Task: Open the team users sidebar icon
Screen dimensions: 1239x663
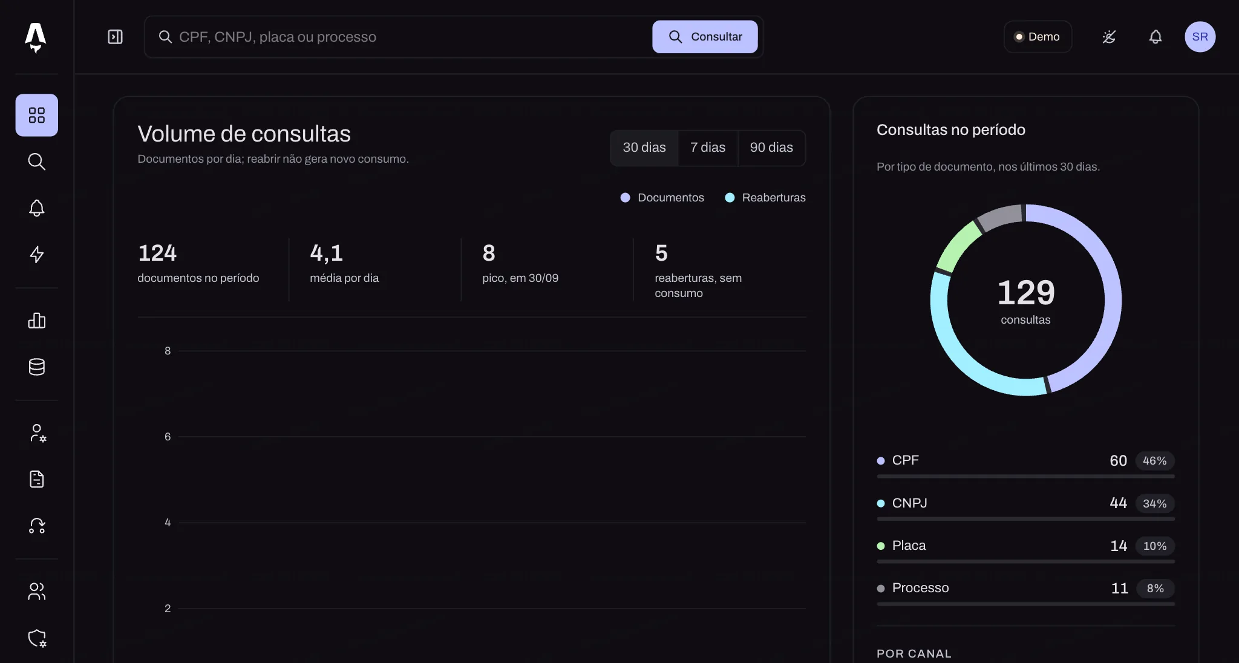Action: point(37,592)
